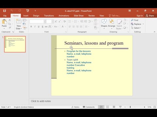Collapse the ribbon with chevron
The image size is (157, 117).
pos(154,32)
